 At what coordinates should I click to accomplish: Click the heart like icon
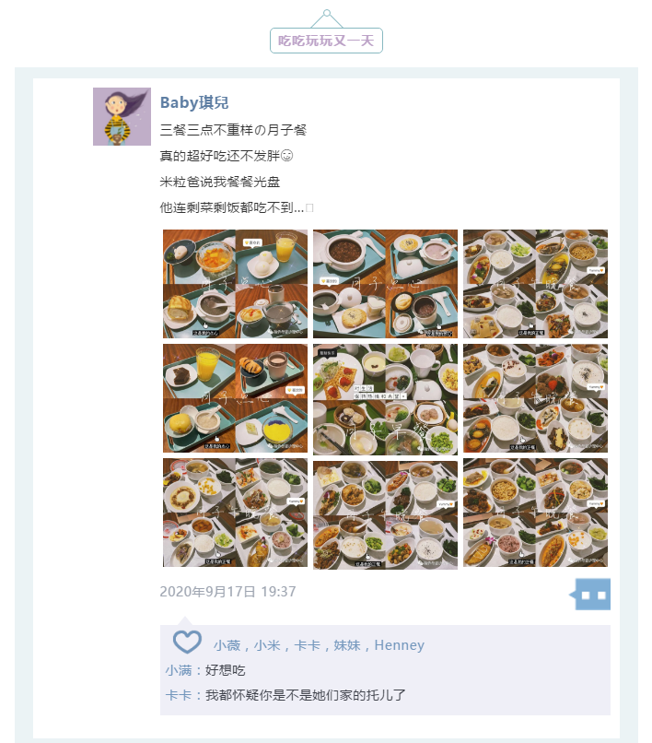(187, 643)
